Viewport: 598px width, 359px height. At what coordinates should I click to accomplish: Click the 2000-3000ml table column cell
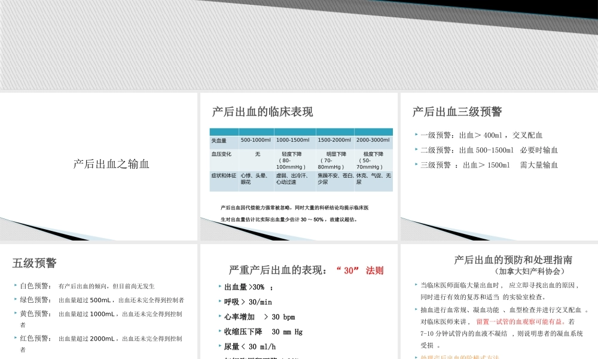click(373, 140)
